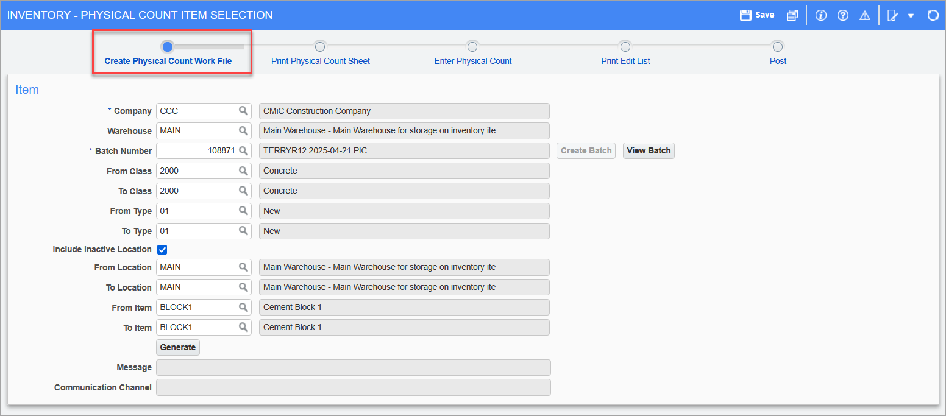Open the information icon in header
The width and height of the screenshot is (946, 416).
pyautogui.click(x=820, y=15)
